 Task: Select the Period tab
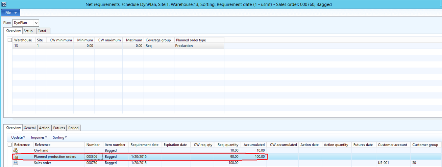point(73,128)
